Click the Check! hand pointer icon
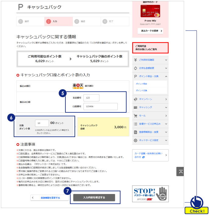Image resolution: width=209 pixels, height=215 pixels. click(x=197, y=202)
